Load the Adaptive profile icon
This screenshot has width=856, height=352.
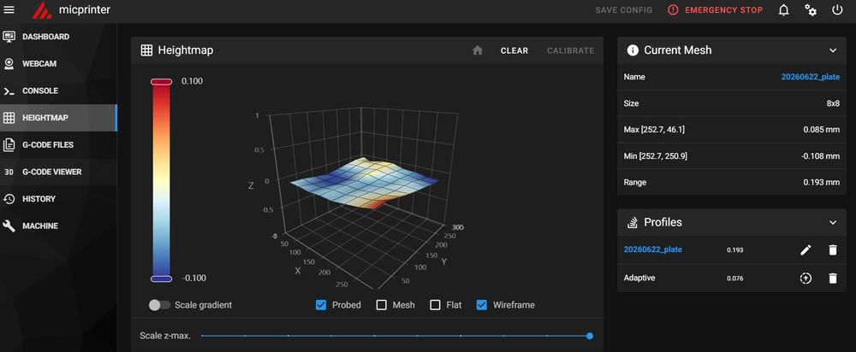pyautogui.click(x=805, y=278)
